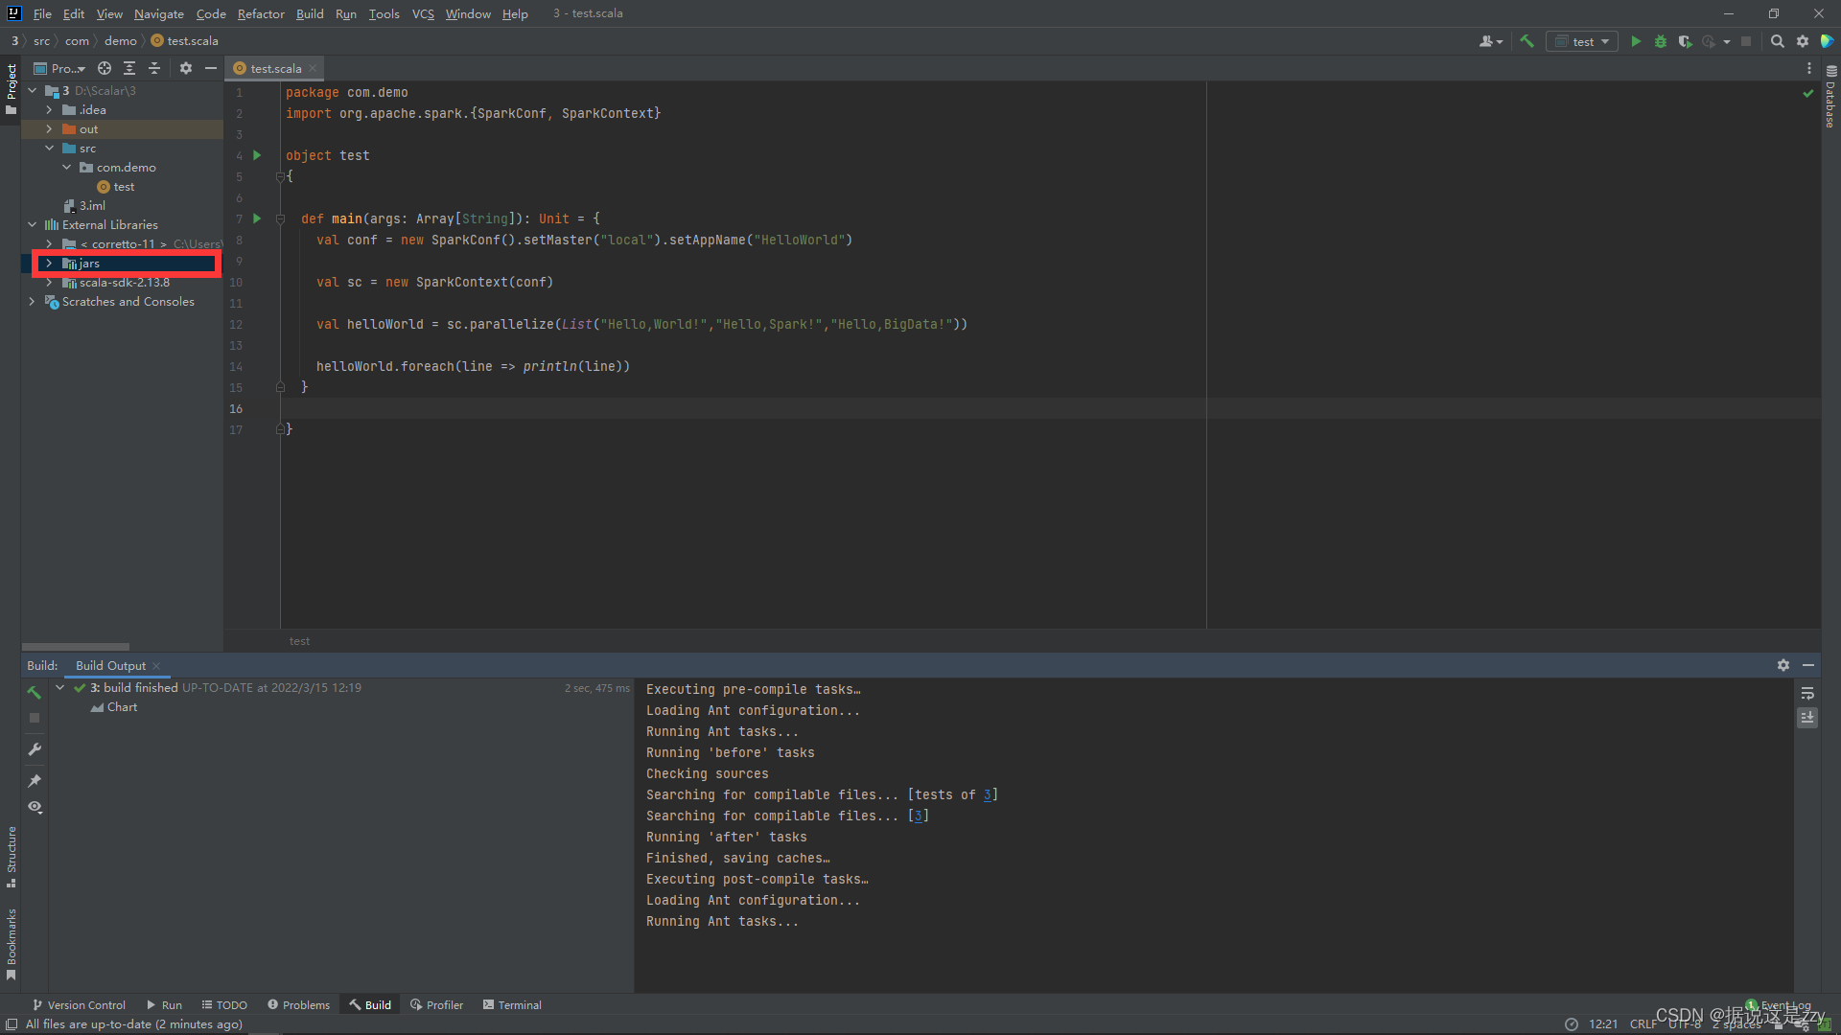Expand the jars library node

tap(49, 264)
